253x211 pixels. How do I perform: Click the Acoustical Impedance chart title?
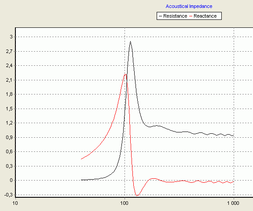tap(189, 6)
